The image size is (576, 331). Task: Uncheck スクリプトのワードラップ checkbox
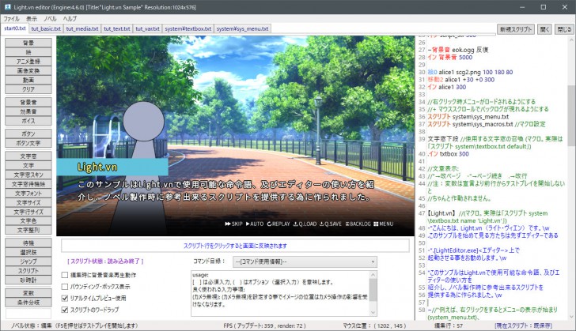tap(65, 310)
